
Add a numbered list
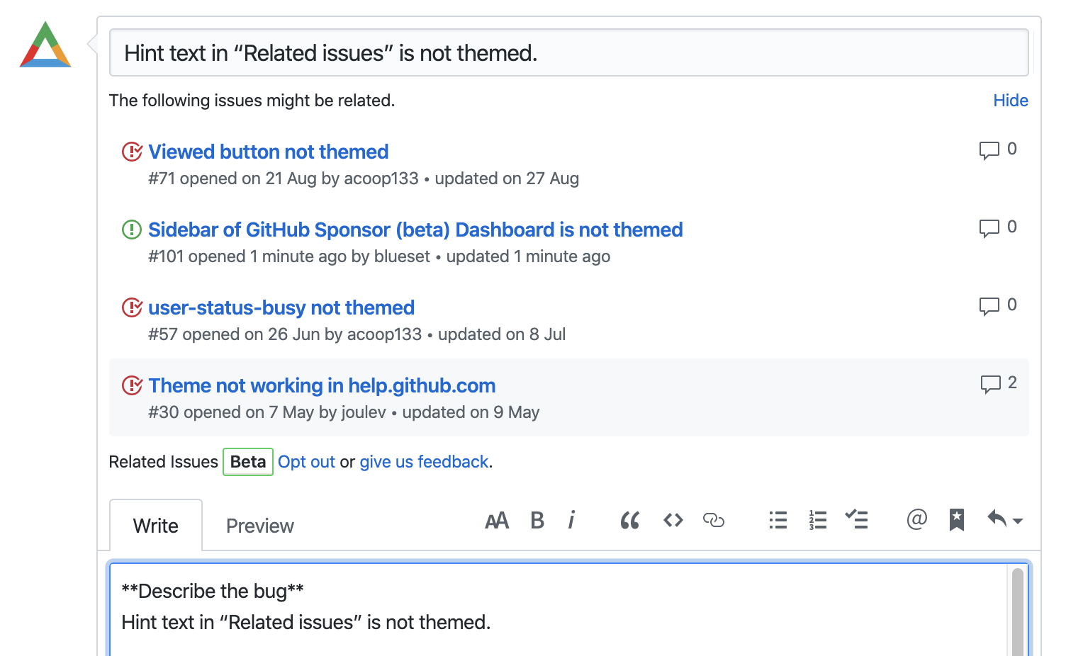tap(818, 521)
